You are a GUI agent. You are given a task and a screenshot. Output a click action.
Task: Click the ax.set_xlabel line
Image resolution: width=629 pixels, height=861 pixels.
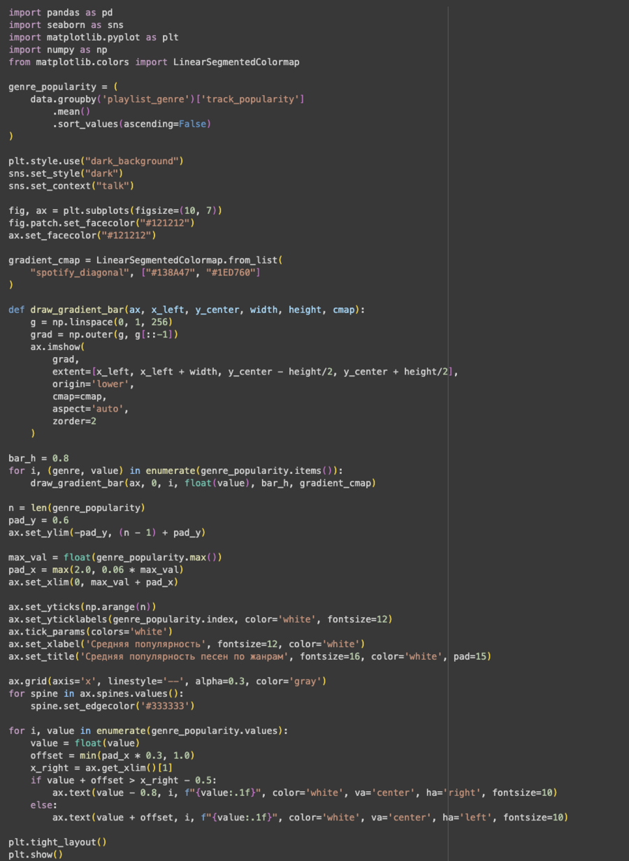click(187, 644)
